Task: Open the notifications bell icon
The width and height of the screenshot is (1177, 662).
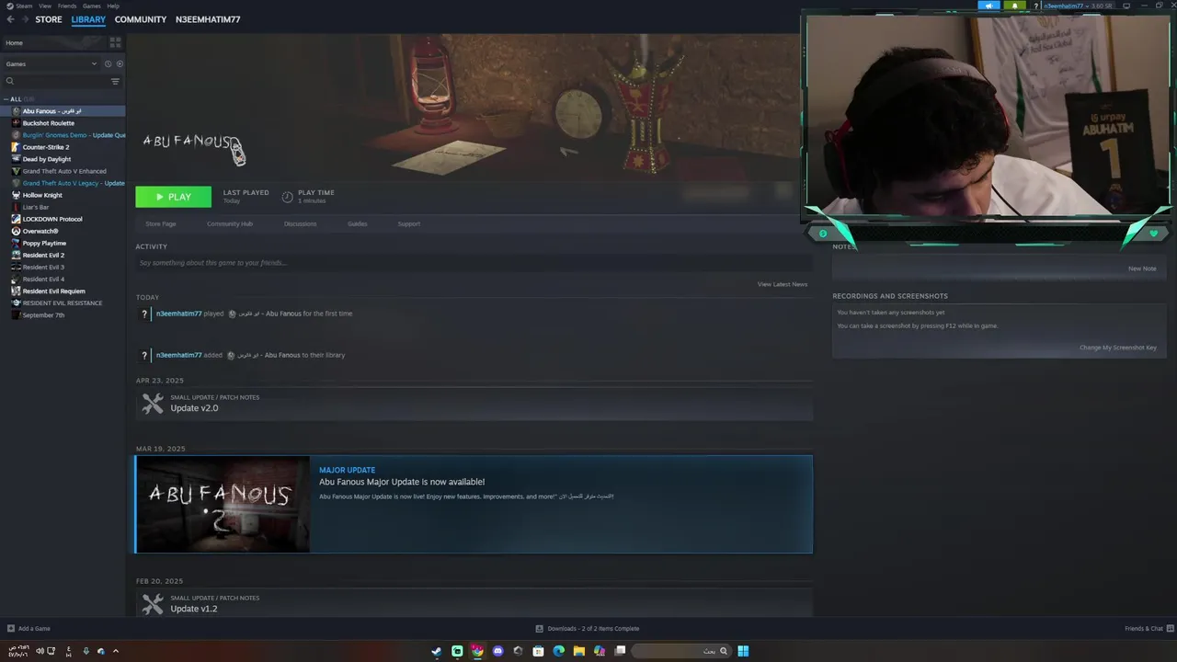Action: click(1015, 6)
